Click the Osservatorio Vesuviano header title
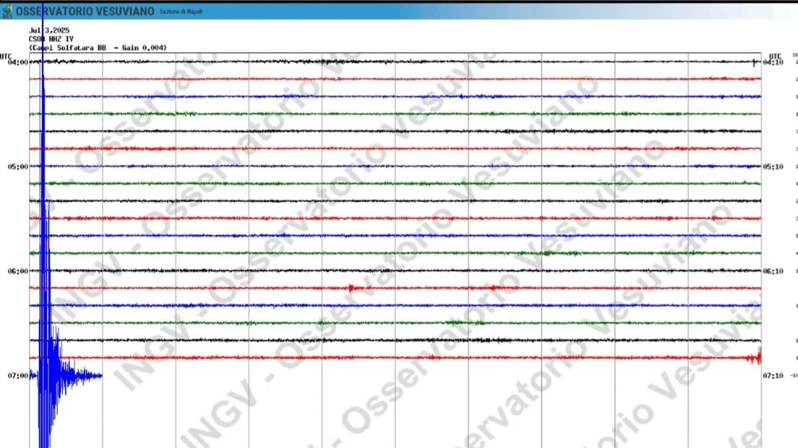The width and height of the screenshot is (798, 448). pyautogui.click(x=85, y=11)
